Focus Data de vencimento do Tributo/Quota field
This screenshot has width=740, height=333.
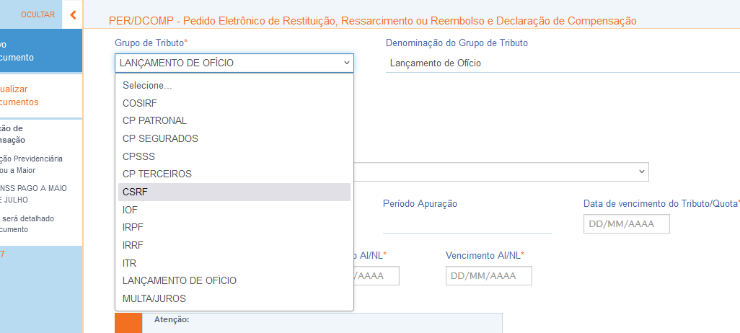click(x=626, y=224)
